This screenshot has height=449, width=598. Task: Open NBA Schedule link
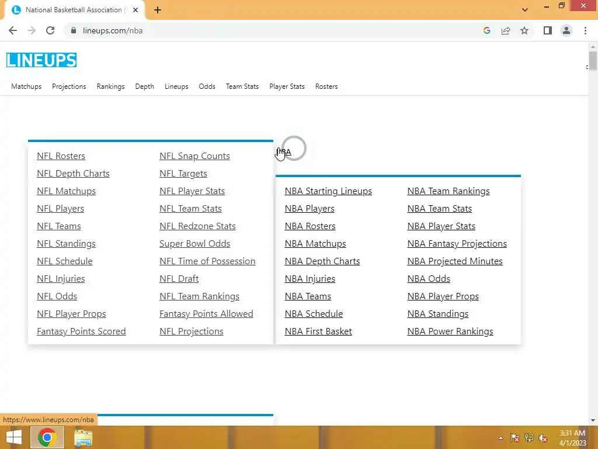click(x=314, y=314)
